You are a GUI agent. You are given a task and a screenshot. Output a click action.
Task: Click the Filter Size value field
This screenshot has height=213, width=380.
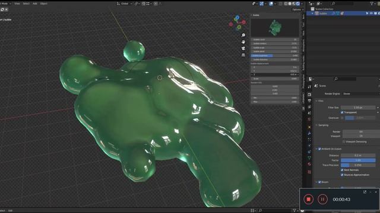358,108
